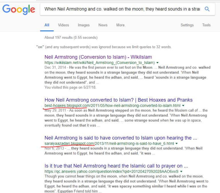Click 'You visited this page on 5/27/18' text

point(70,87)
